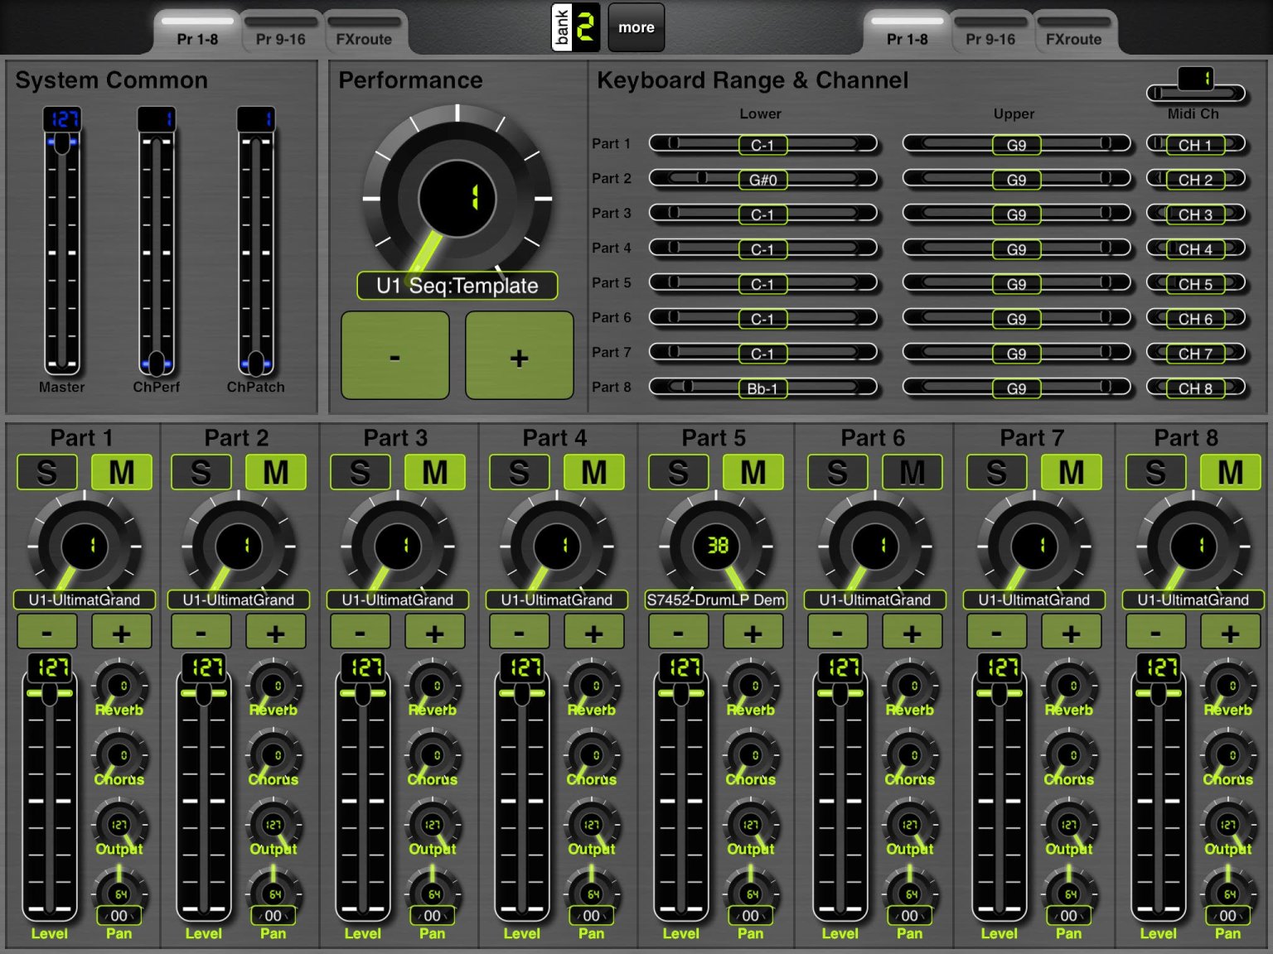Solo Part 3

361,472
